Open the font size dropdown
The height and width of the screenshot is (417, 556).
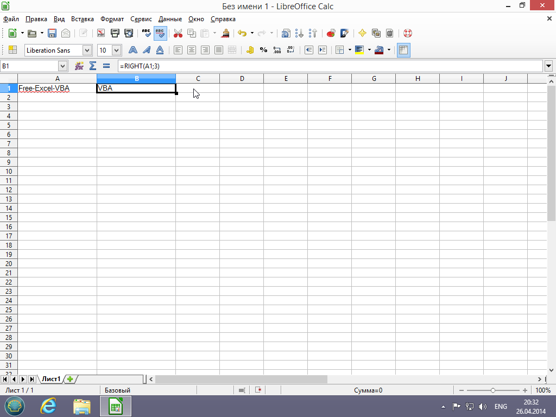(116, 49)
